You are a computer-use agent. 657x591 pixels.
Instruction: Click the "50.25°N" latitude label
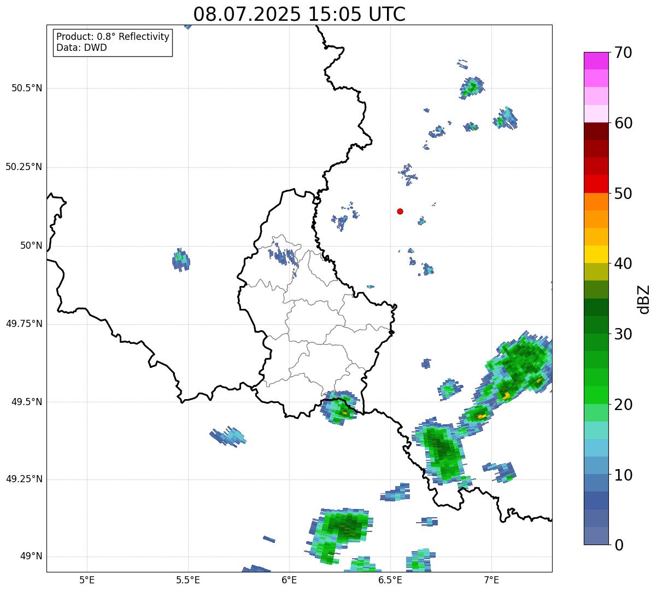24,167
